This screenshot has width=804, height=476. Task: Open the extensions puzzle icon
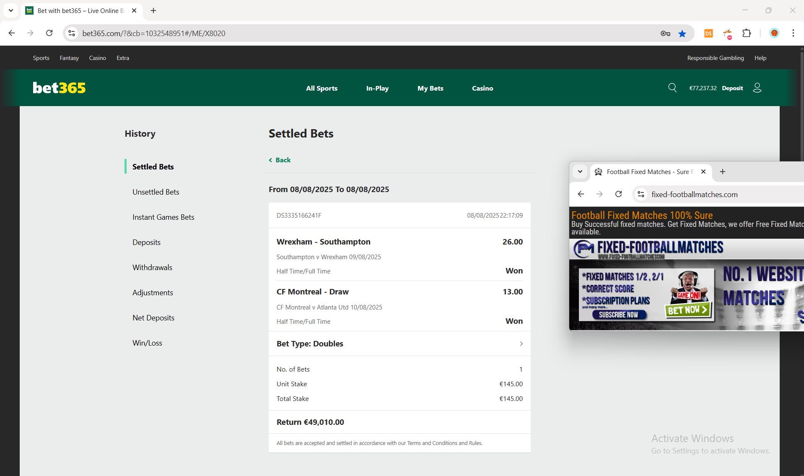pyautogui.click(x=747, y=33)
